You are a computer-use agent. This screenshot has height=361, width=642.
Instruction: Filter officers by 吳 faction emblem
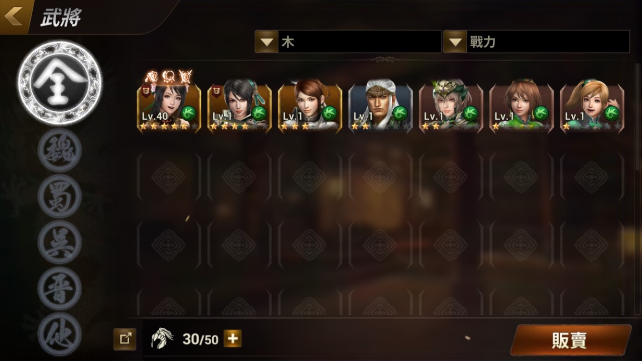pyautogui.click(x=60, y=243)
